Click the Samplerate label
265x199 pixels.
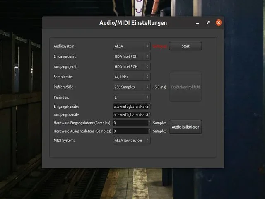coord(63,77)
